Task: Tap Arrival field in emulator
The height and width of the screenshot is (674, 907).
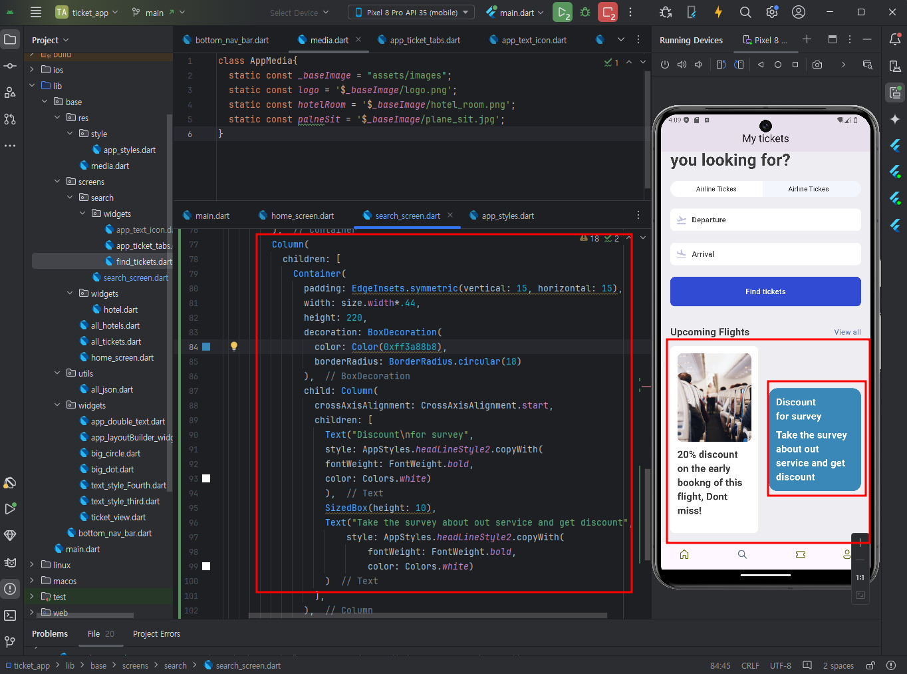Action: [765, 254]
